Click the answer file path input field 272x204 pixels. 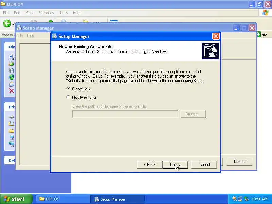click(125, 114)
